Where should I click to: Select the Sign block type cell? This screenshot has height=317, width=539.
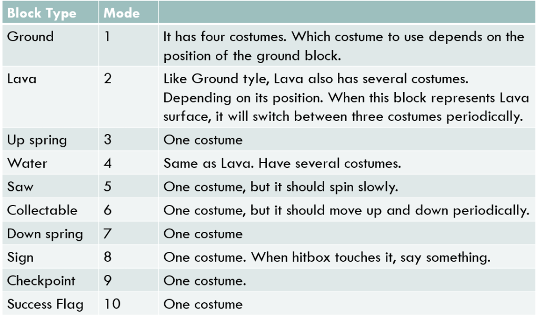pyautogui.click(x=20, y=258)
